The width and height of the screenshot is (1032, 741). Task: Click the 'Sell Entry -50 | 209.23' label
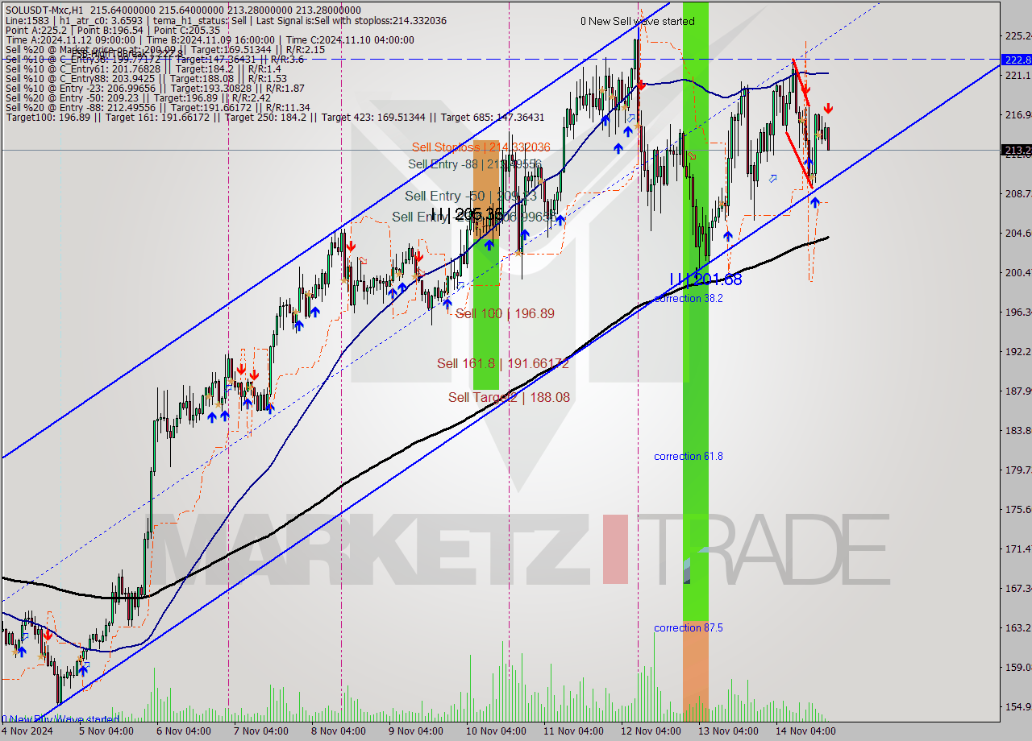point(470,196)
